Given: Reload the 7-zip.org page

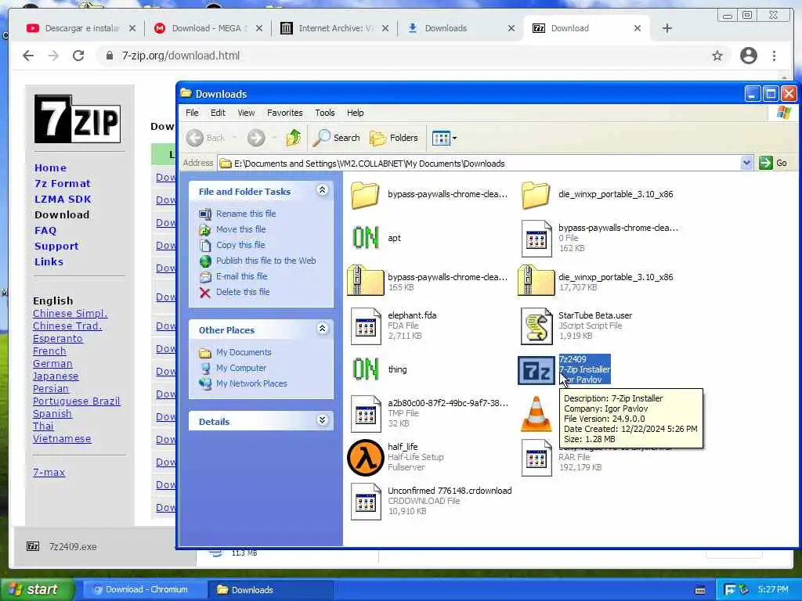Looking at the screenshot, I should [x=78, y=56].
